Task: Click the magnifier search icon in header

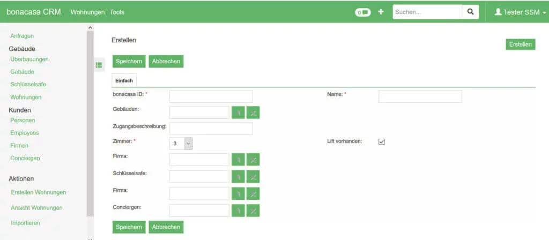Action: coord(470,12)
